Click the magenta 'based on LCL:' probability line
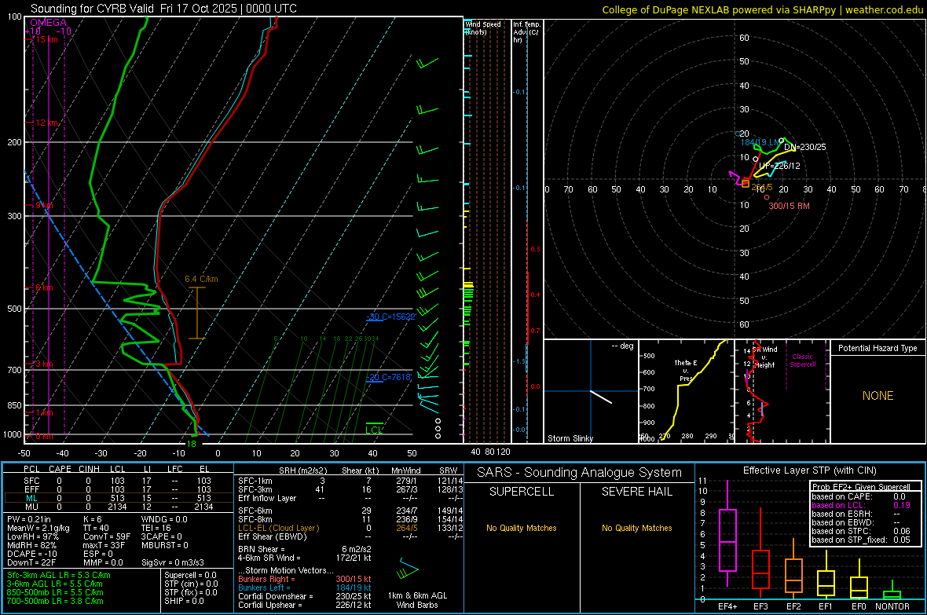 (861, 506)
